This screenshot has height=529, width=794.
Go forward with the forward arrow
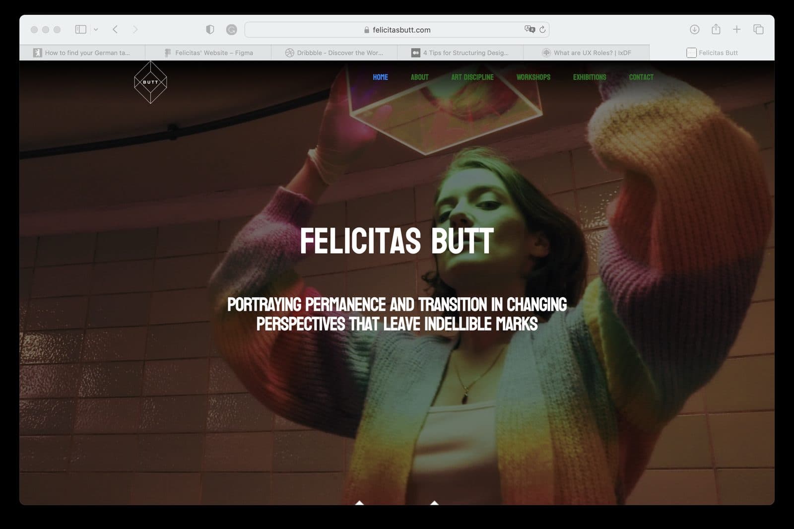(135, 29)
